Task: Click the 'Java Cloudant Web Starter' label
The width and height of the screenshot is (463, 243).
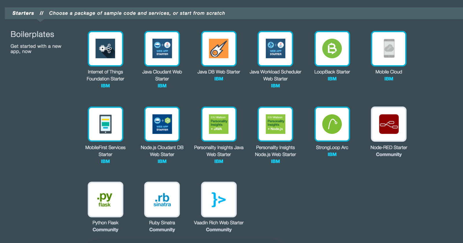Action: pos(162,75)
